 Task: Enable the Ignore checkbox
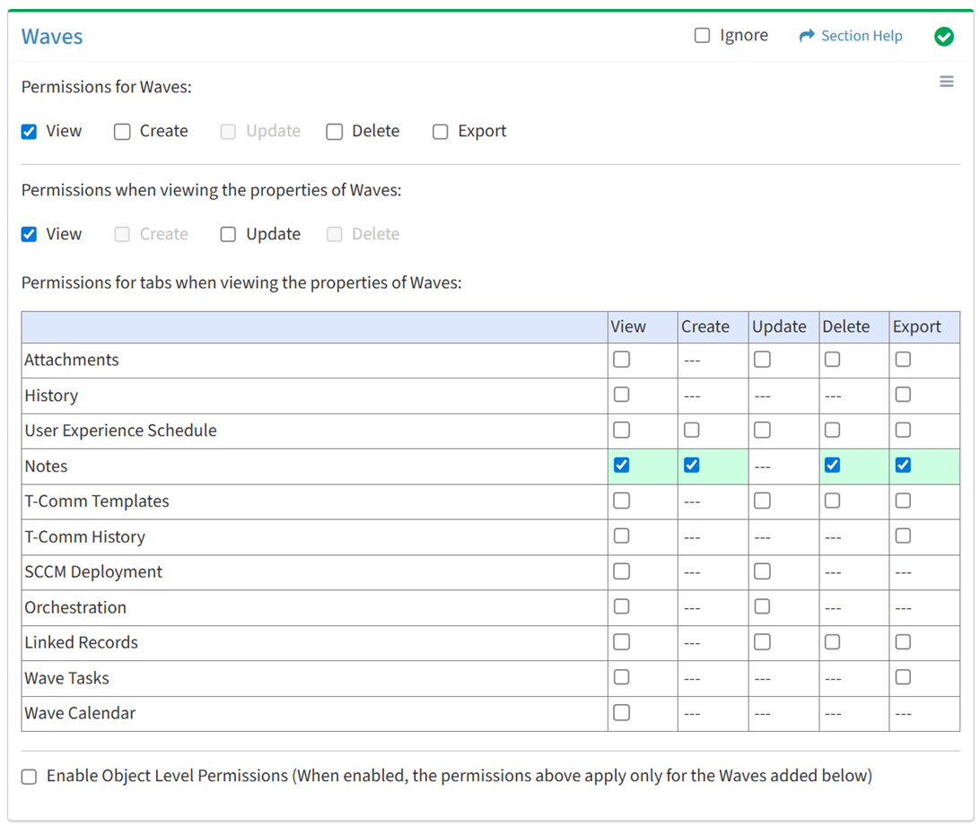coord(702,36)
